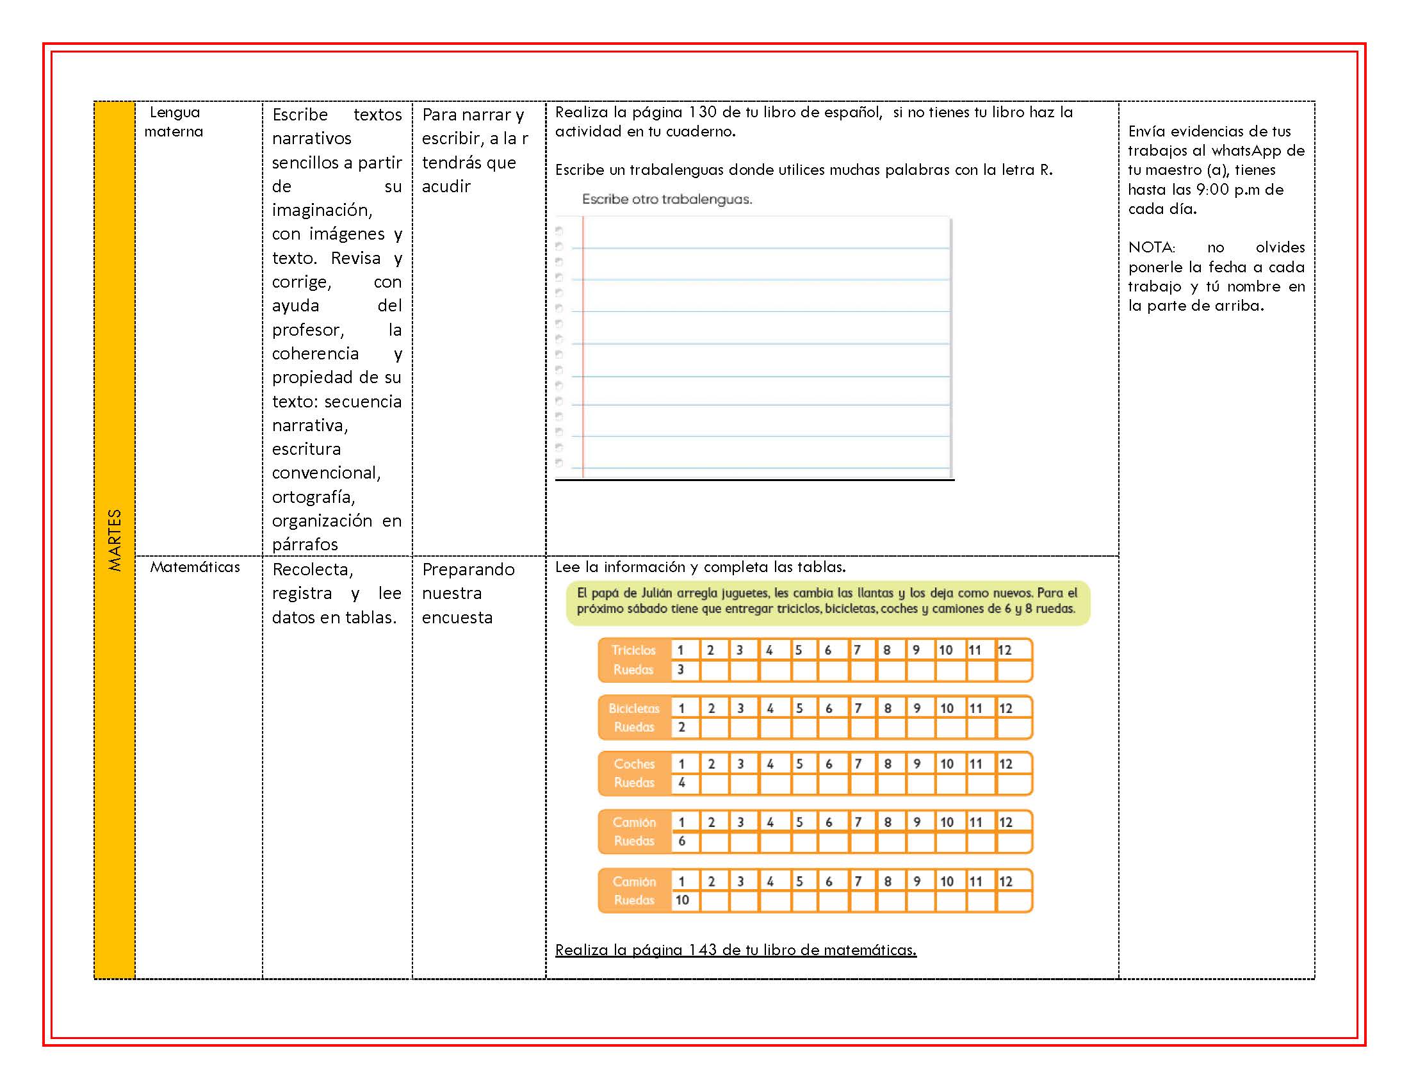Click the empty Ruedas cell under Bicicletas 12

[1014, 728]
